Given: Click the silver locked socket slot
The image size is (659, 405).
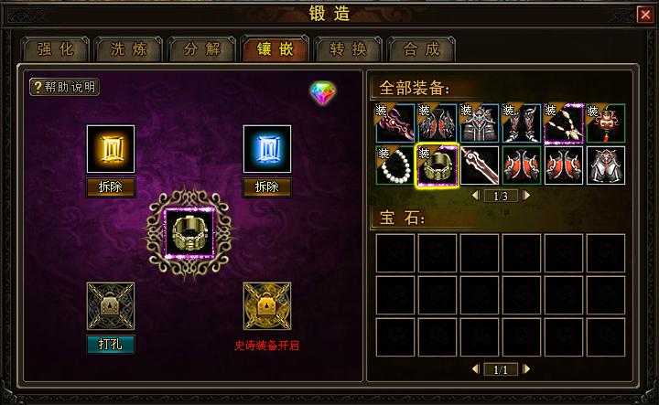Looking at the screenshot, I should point(111,306).
